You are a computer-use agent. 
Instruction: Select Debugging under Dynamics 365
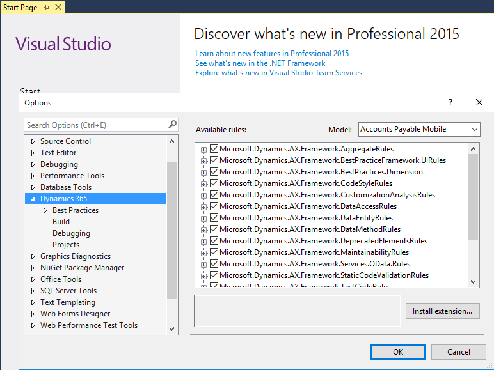71,233
